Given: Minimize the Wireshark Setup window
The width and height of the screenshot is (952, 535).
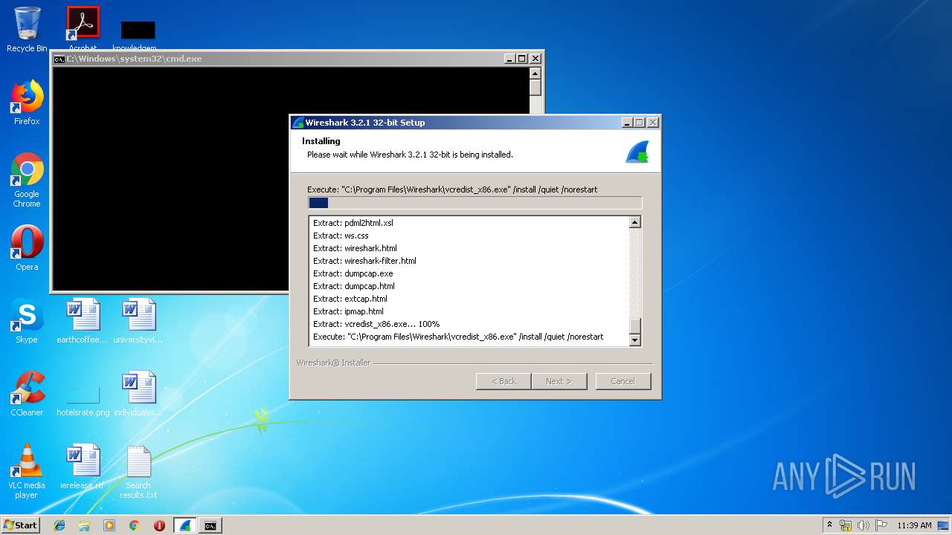Looking at the screenshot, I should 627,123.
